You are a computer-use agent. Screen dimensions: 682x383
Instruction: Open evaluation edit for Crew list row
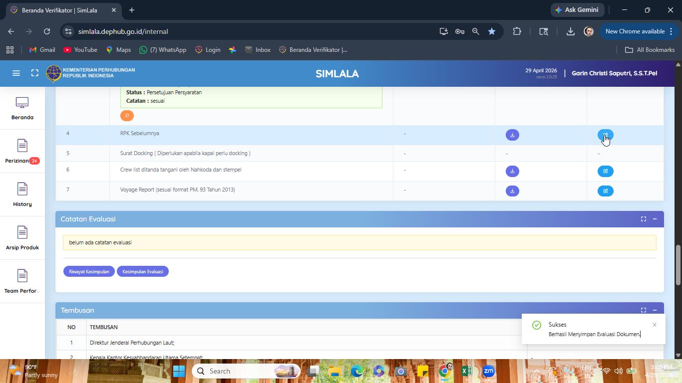click(x=605, y=171)
